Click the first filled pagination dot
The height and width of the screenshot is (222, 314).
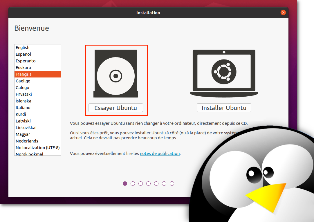(125, 183)
